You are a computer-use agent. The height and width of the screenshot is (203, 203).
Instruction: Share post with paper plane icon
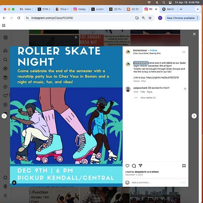[x=140, y=166]
